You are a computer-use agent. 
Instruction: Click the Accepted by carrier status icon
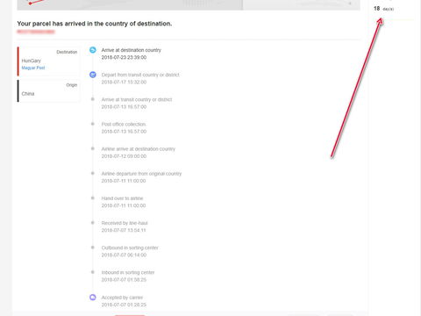(93, 298)
